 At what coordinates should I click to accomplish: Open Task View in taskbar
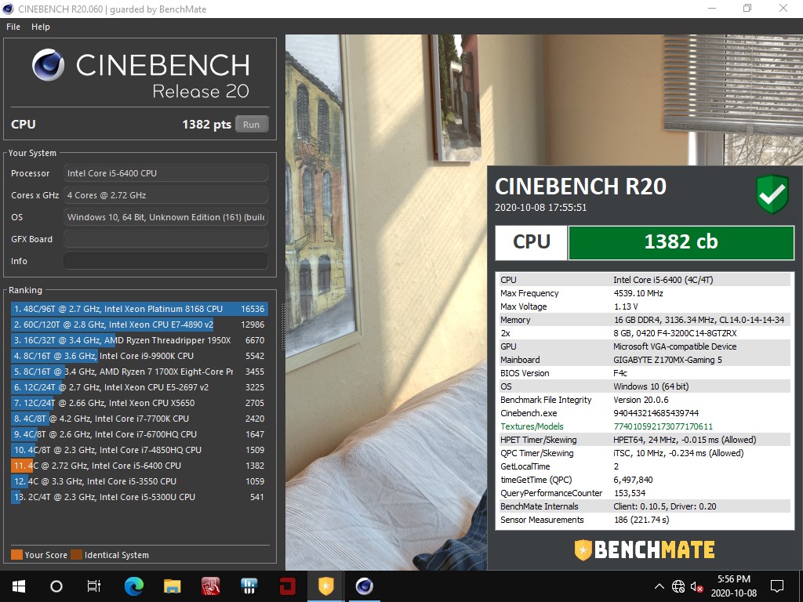pos(94,586)
